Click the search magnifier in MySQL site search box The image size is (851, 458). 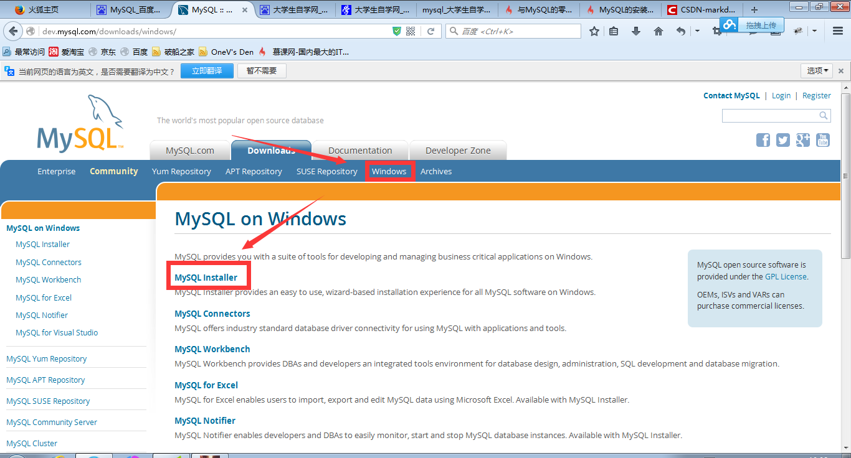coord(824,116)
